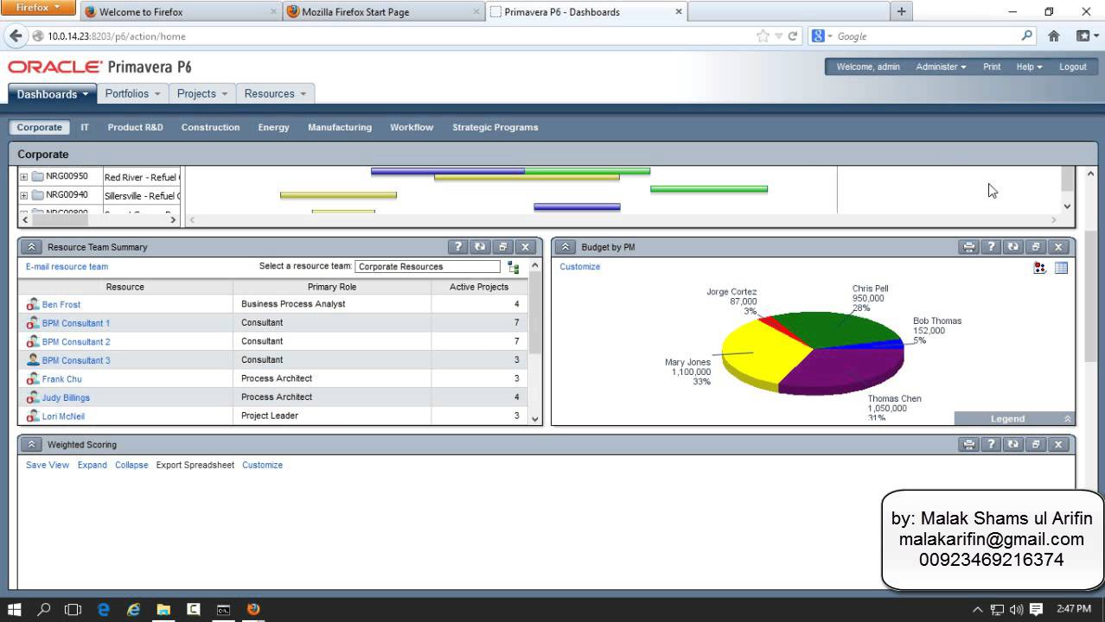
Task: Click into the Corporate Resources team field
Action: 427,267
